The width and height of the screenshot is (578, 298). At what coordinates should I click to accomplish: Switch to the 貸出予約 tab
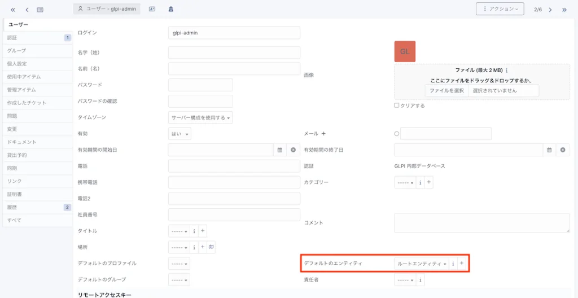point(38,155)
